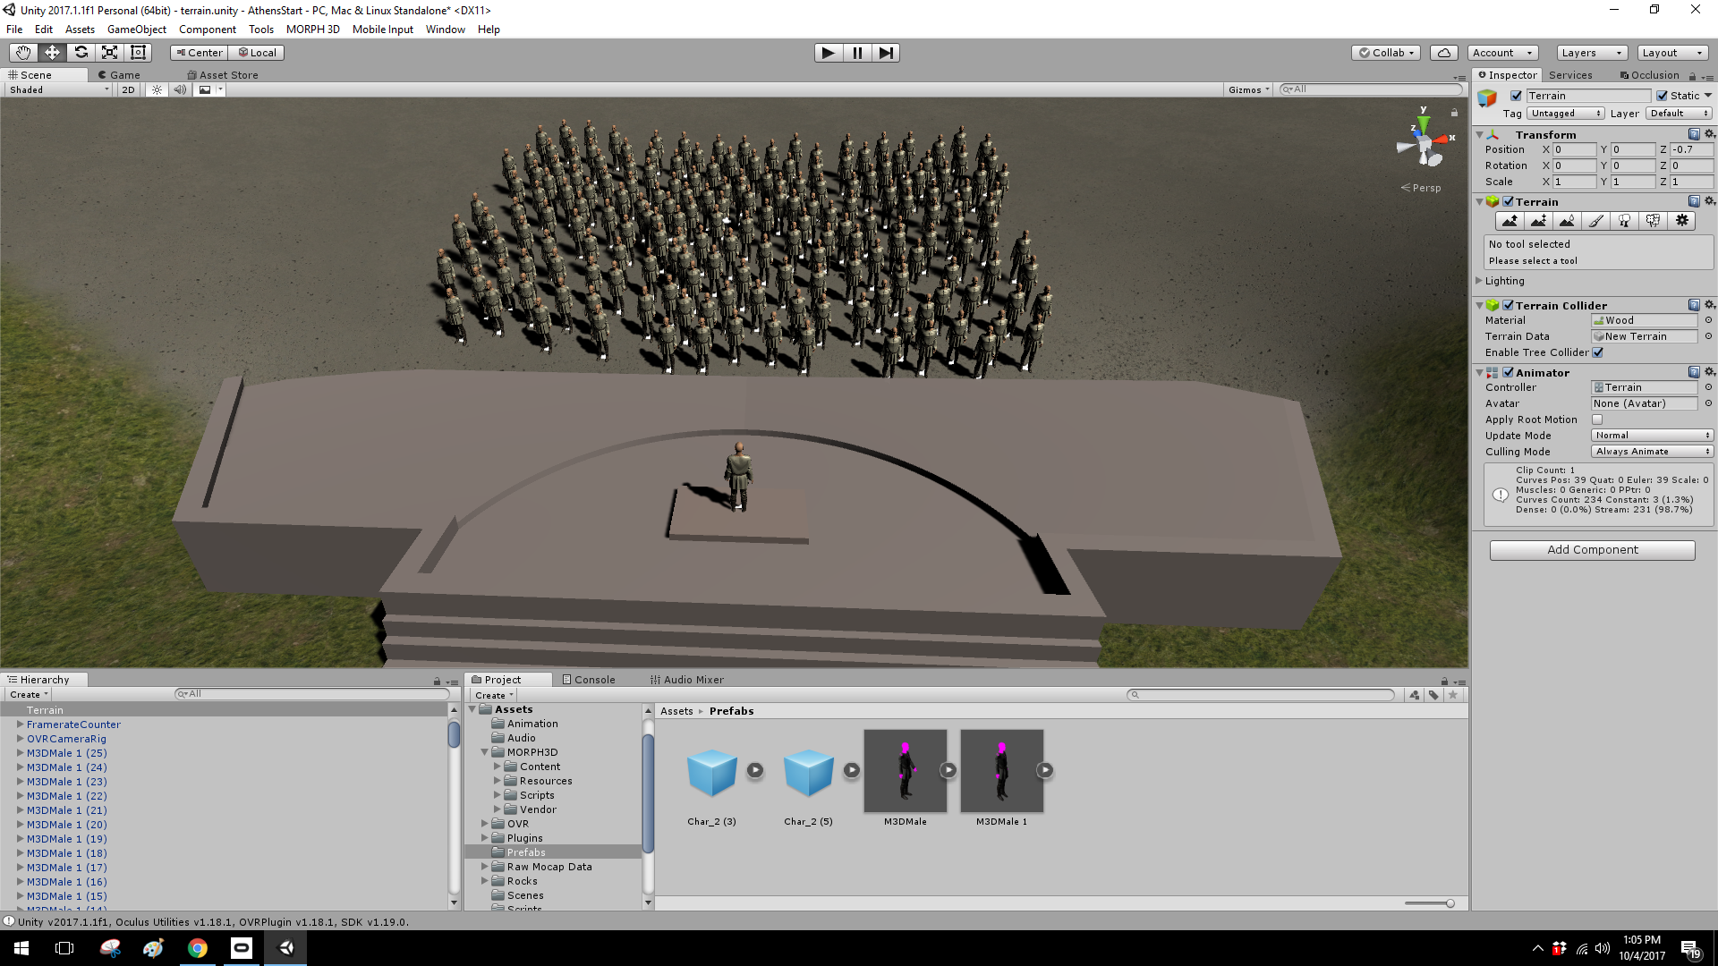1718x966 pixels.
Task: Open the Layers dropdown
Action: [x=1591, y=53]
